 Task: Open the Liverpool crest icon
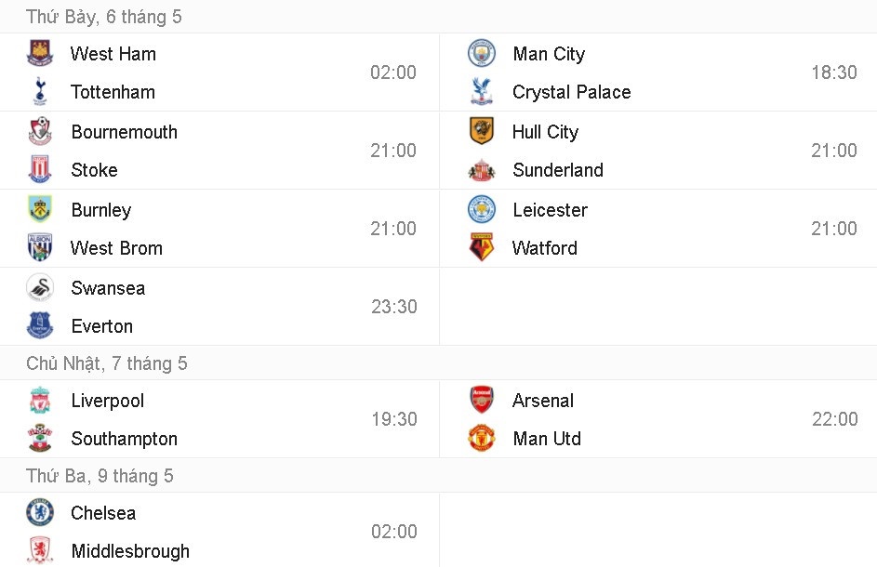(39, 401)
